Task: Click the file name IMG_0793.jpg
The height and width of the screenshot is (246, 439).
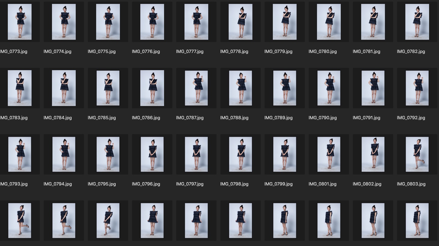Action: point(14,184)
